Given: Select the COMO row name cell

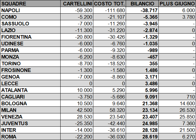Looking at the screenshot, I should [30, 17].
